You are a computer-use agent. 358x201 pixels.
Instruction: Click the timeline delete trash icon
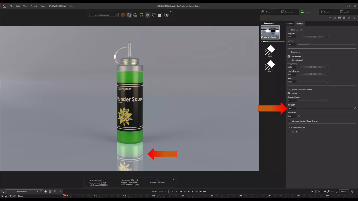click(336, 192)
